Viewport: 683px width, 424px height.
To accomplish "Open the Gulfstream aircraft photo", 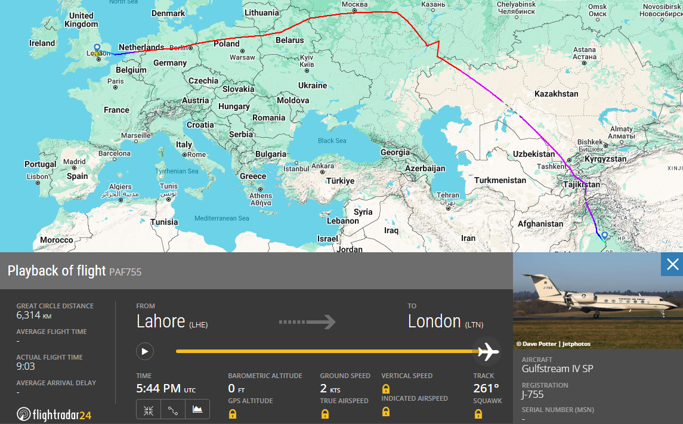I will (x=598, y=301).
